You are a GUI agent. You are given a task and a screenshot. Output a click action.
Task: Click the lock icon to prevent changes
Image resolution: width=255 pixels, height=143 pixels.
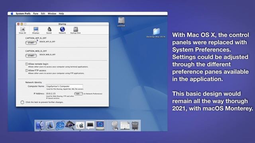pos(22,102)
